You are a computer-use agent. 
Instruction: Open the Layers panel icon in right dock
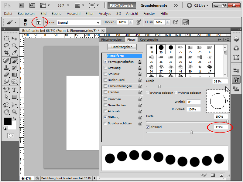(236, 39)
